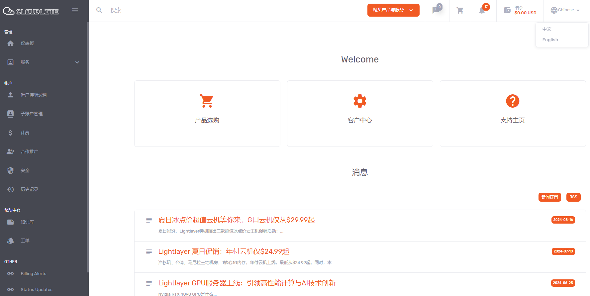Click the 2024-06-25 date badge
Image resolution: width=590 pixels, height=296 pixels.
563,283
